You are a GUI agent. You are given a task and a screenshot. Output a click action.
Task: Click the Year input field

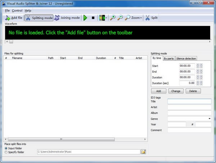[x=177, y=124]
